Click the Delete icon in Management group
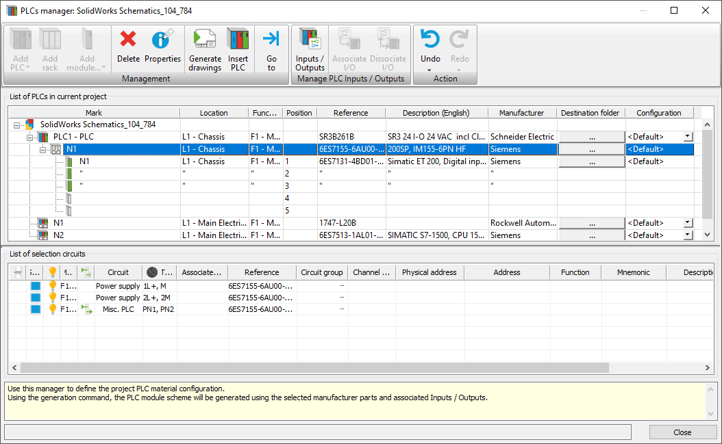 tap(128, 39)
